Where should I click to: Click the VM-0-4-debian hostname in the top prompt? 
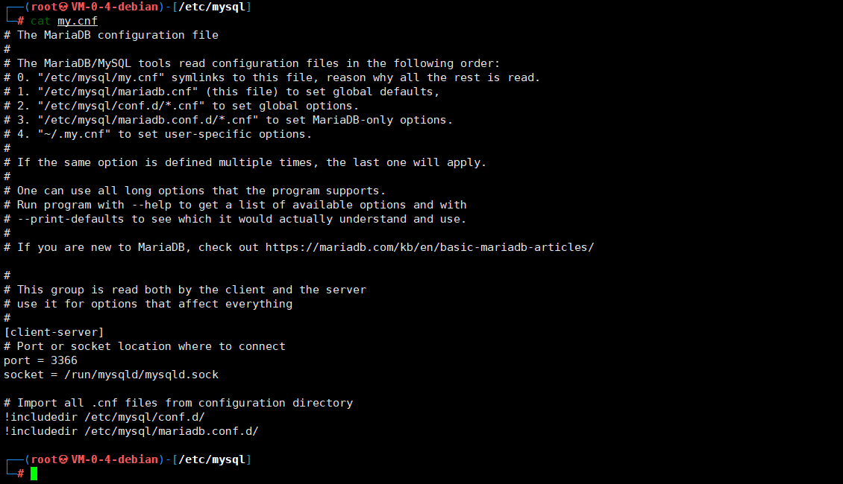click(114, 7)
